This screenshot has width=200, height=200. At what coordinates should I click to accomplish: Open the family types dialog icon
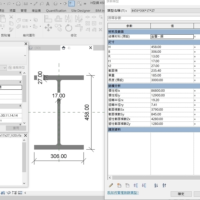(x=72, y=4)
